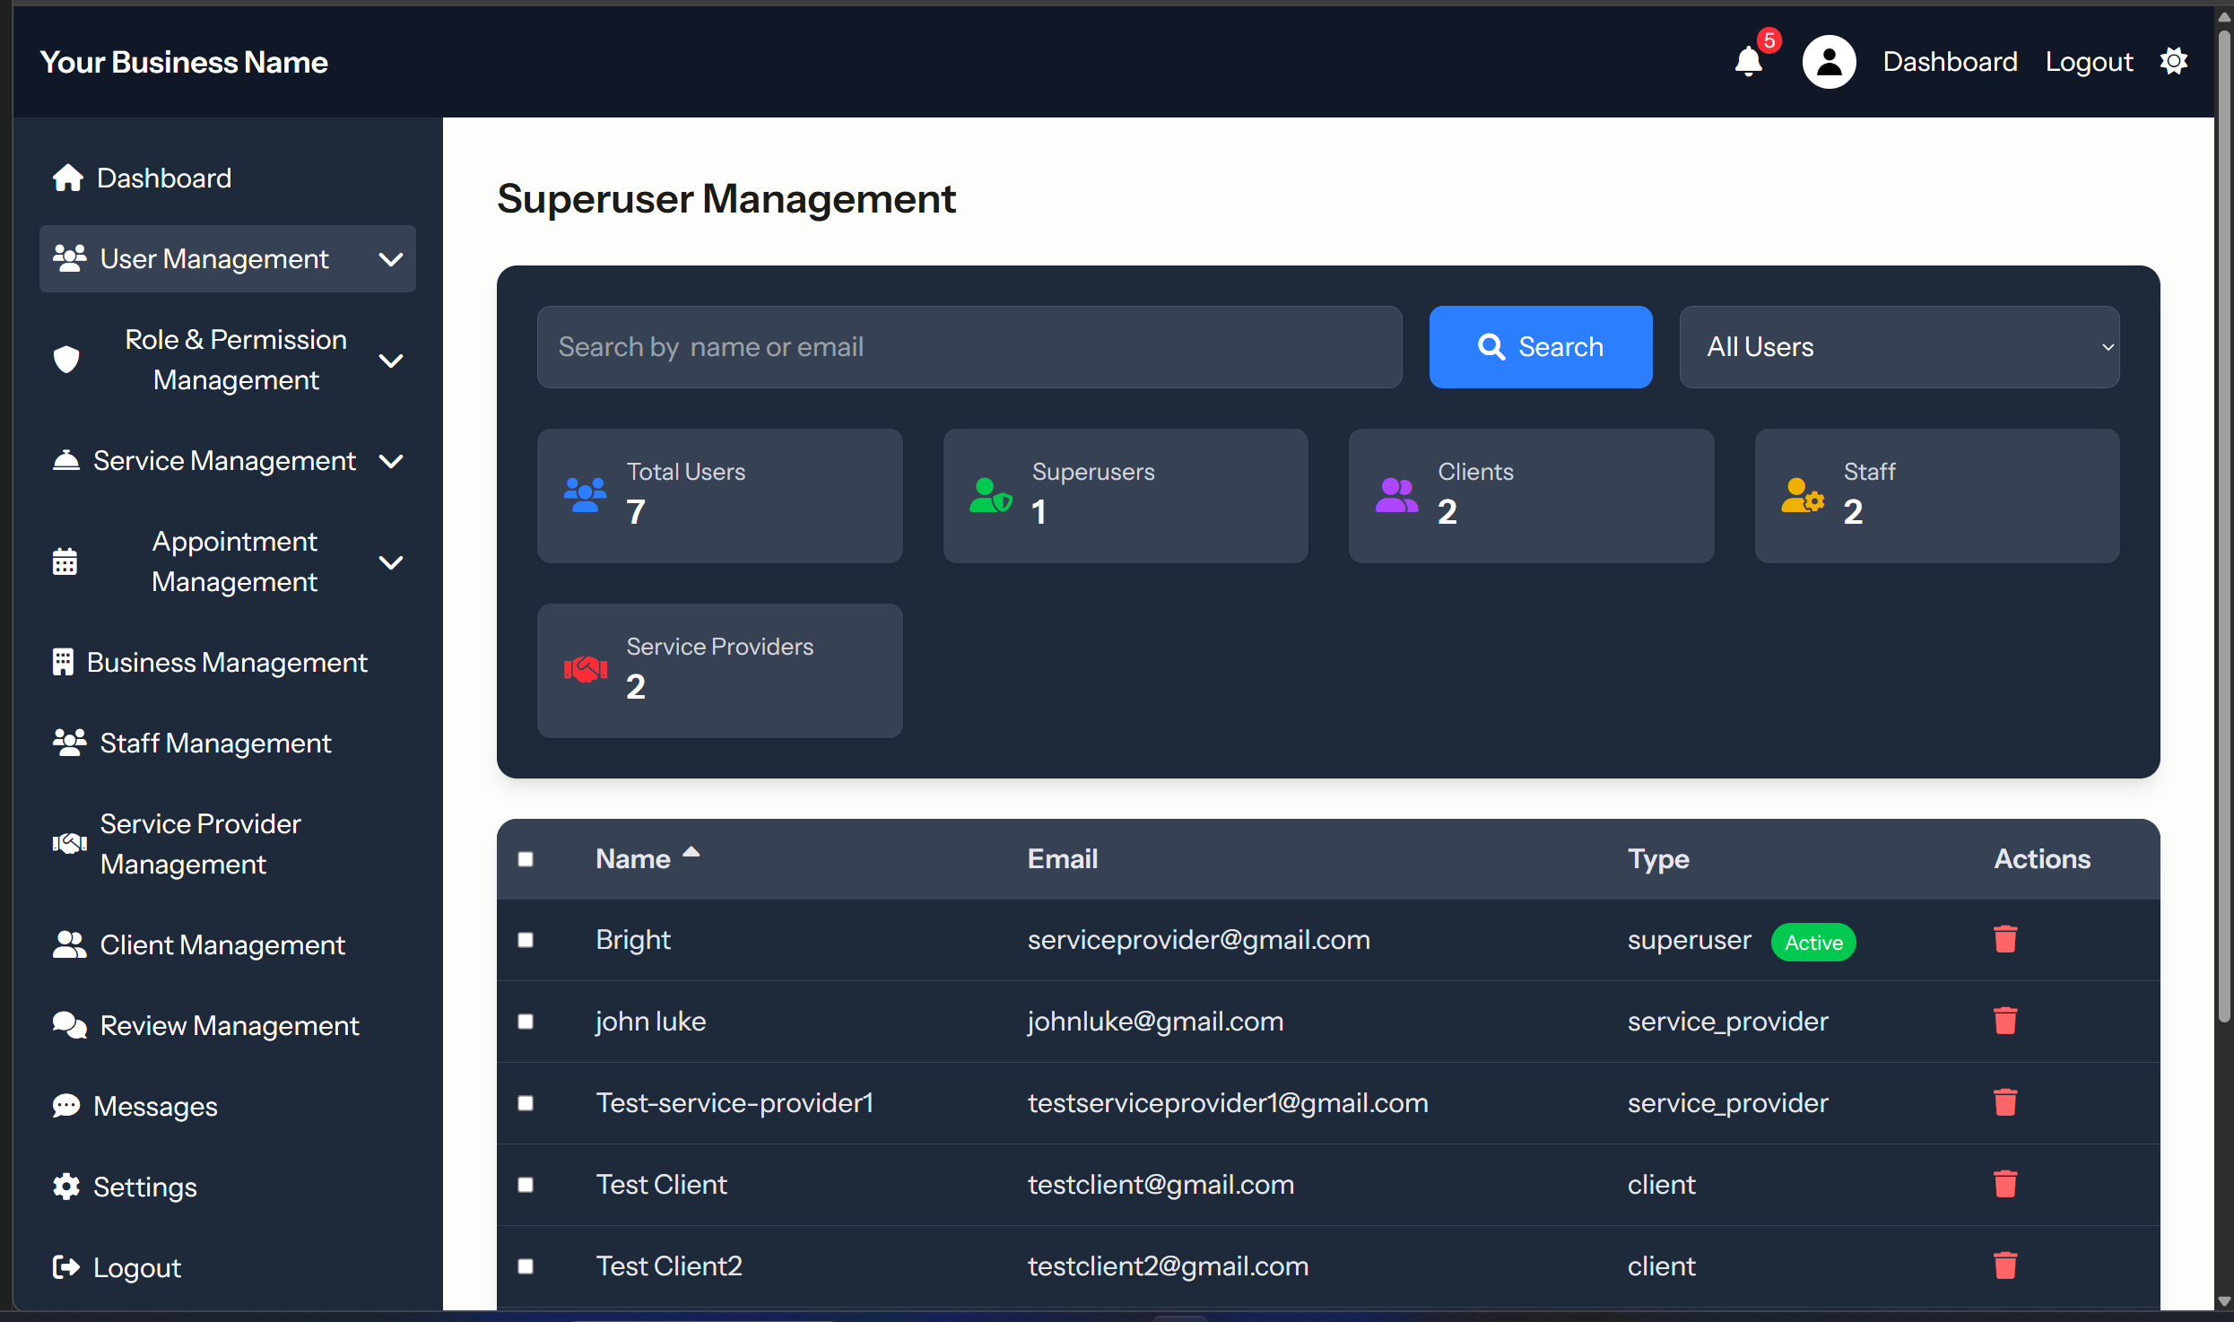Click the page vertical scrollbar thumb
2234x1322 pixels.
point(2223,526)
